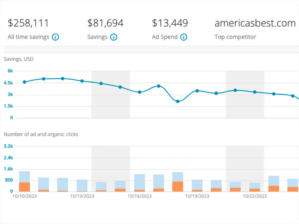Click the "Savings, USD" chart title

(19, 59)
